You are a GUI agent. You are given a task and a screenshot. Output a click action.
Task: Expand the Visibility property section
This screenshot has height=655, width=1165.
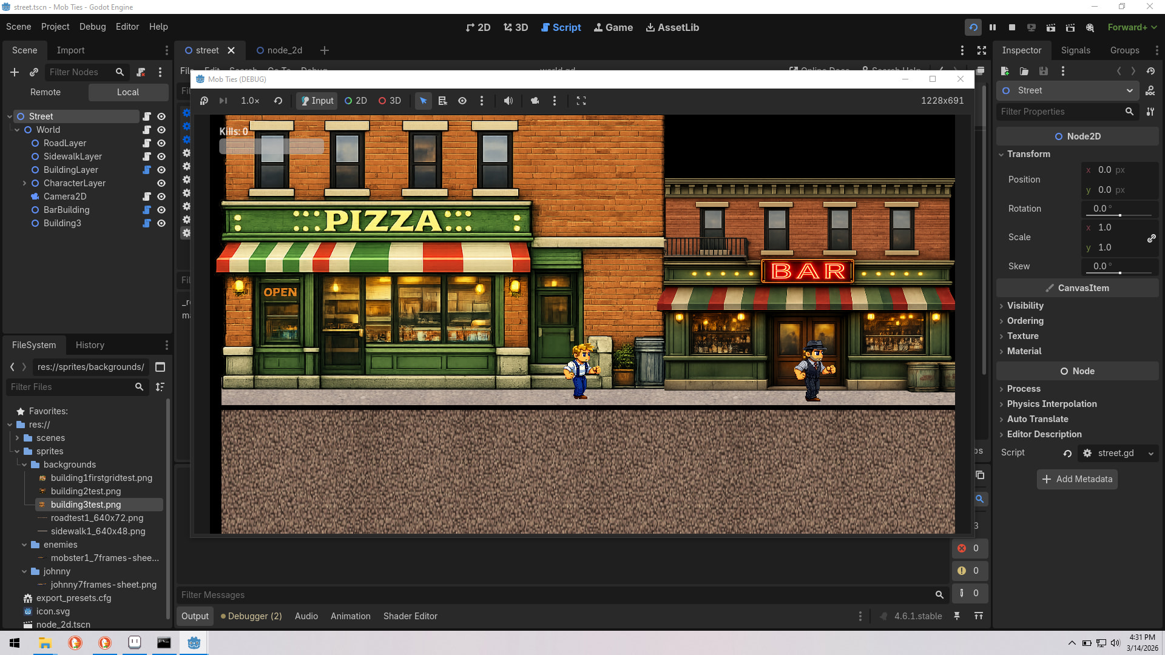[x=1025, y=306]
